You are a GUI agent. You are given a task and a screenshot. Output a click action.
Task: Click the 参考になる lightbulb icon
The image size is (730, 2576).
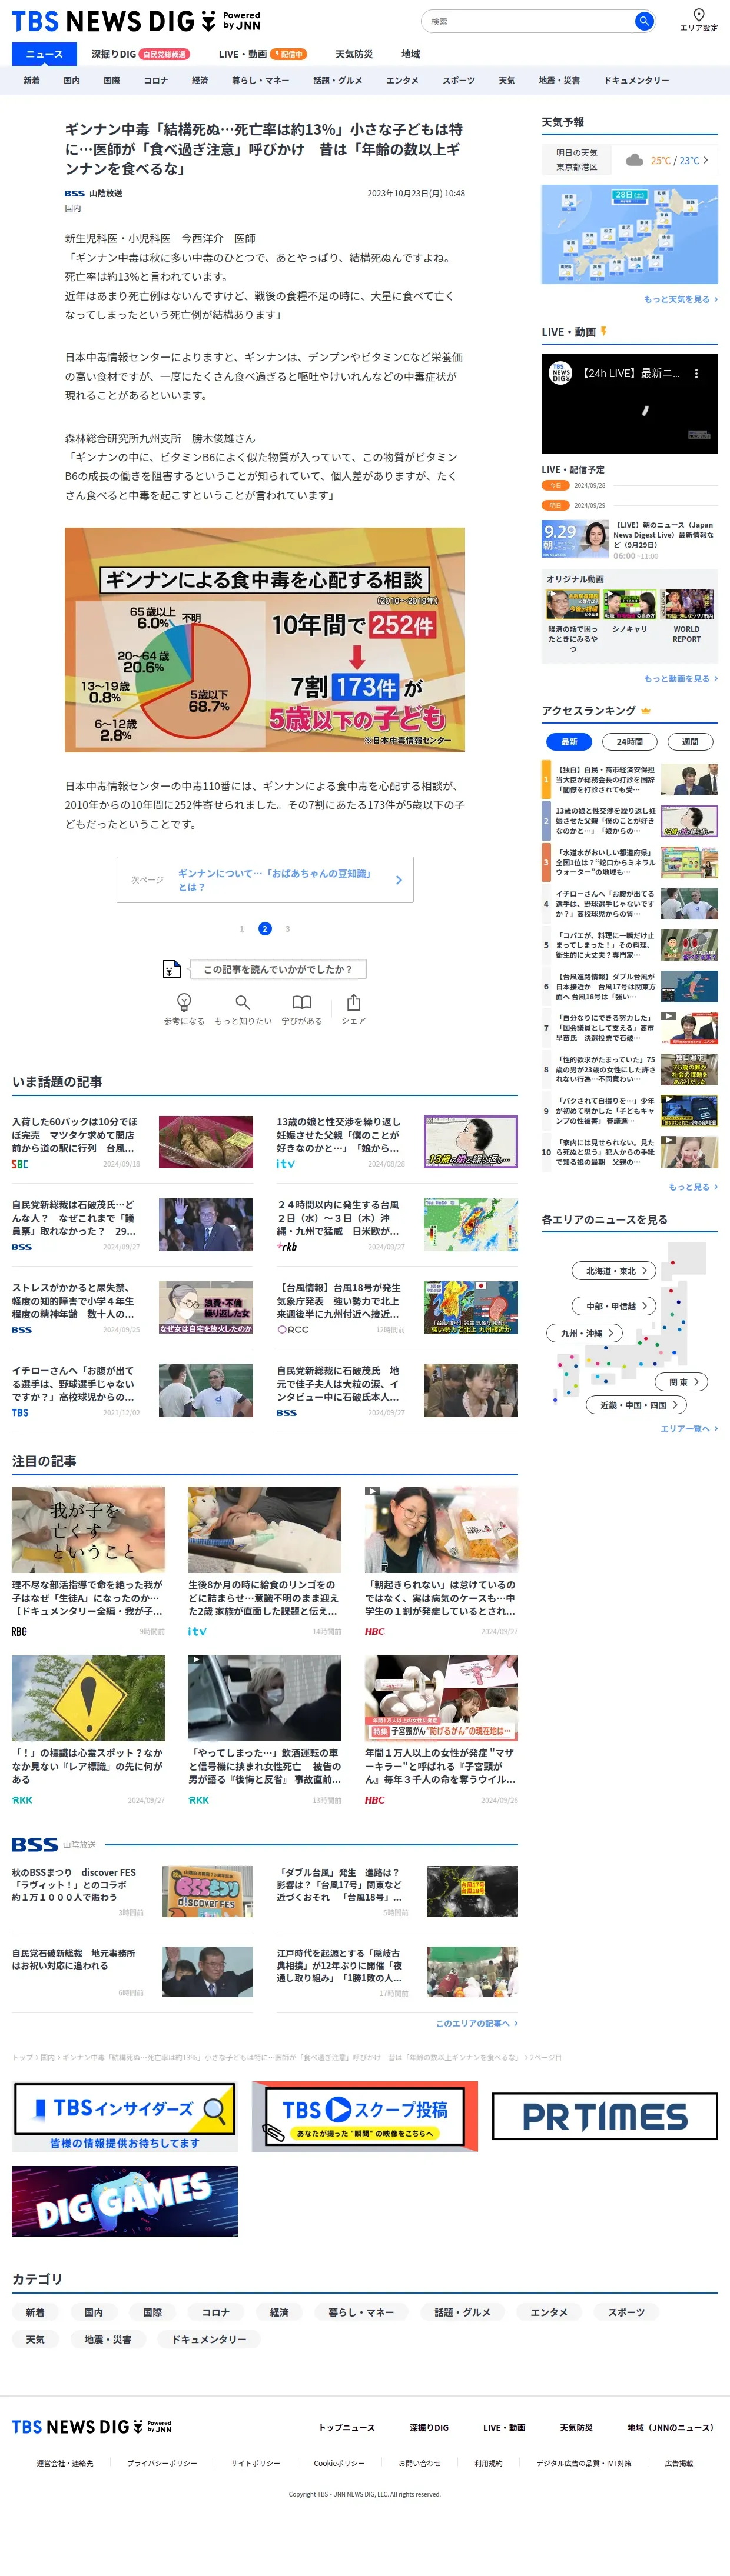click(184, 1001)
